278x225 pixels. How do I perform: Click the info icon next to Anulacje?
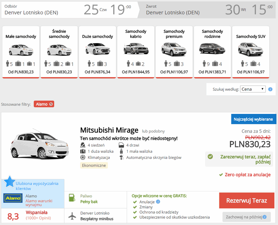pyautogui.click(x=158, y=202)
